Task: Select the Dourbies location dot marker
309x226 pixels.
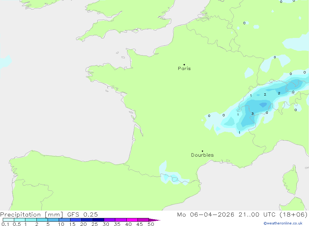Action: [x=202, y=151]
